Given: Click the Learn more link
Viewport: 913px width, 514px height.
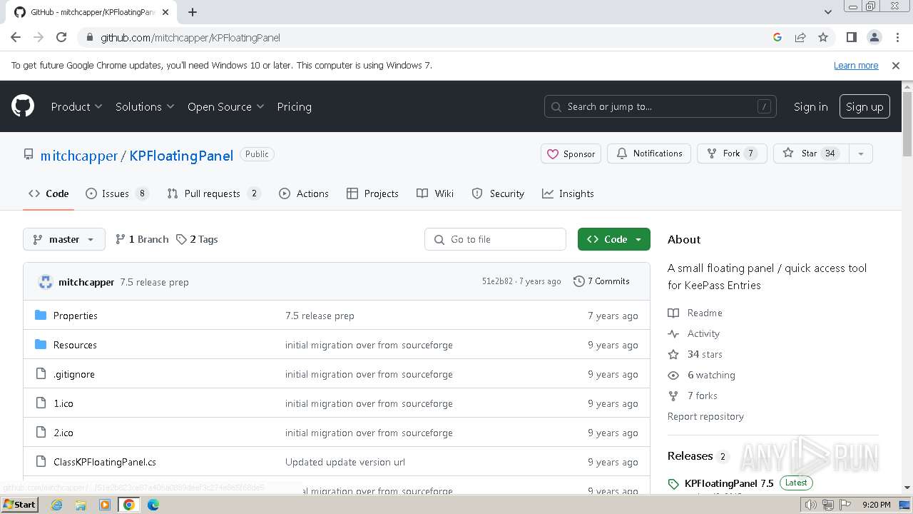Looking at the screenshot, I should point(856,65).
